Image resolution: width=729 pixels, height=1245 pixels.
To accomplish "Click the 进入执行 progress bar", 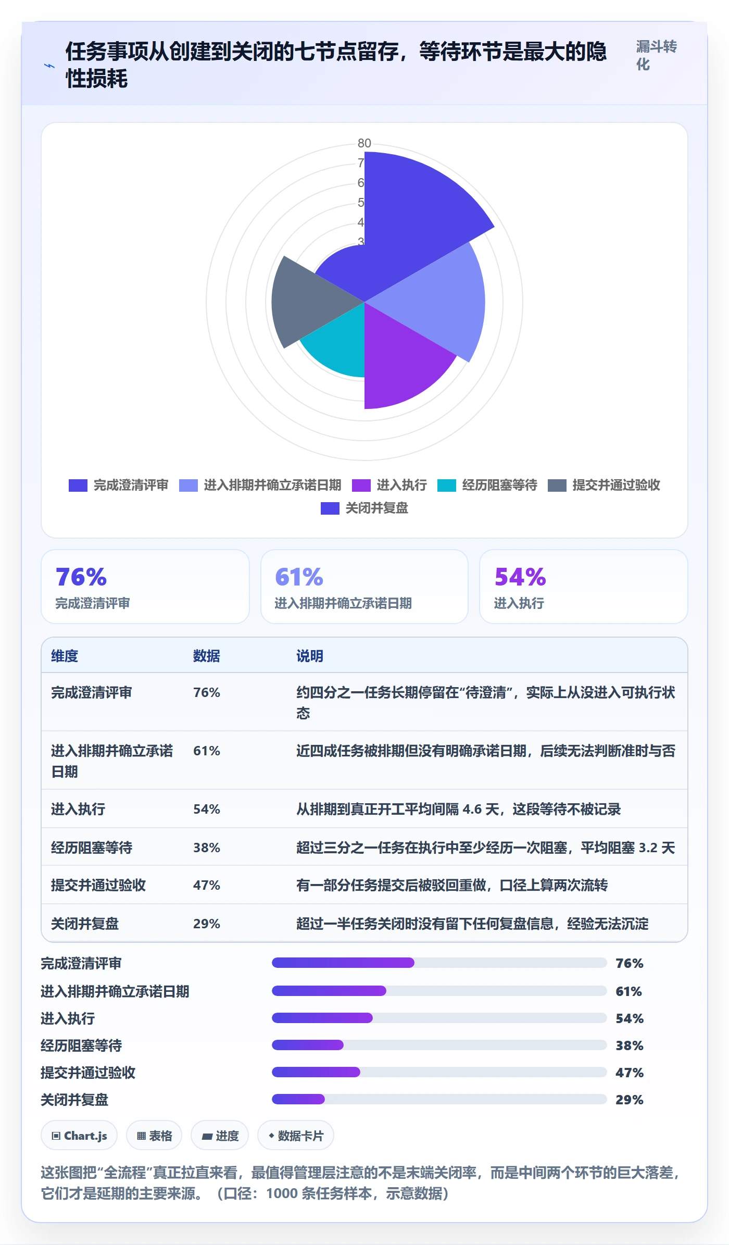I will pyautogui.click(x=439, y=1018).
